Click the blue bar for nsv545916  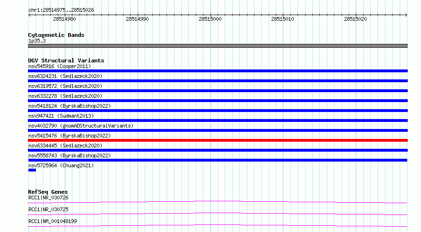218,71
